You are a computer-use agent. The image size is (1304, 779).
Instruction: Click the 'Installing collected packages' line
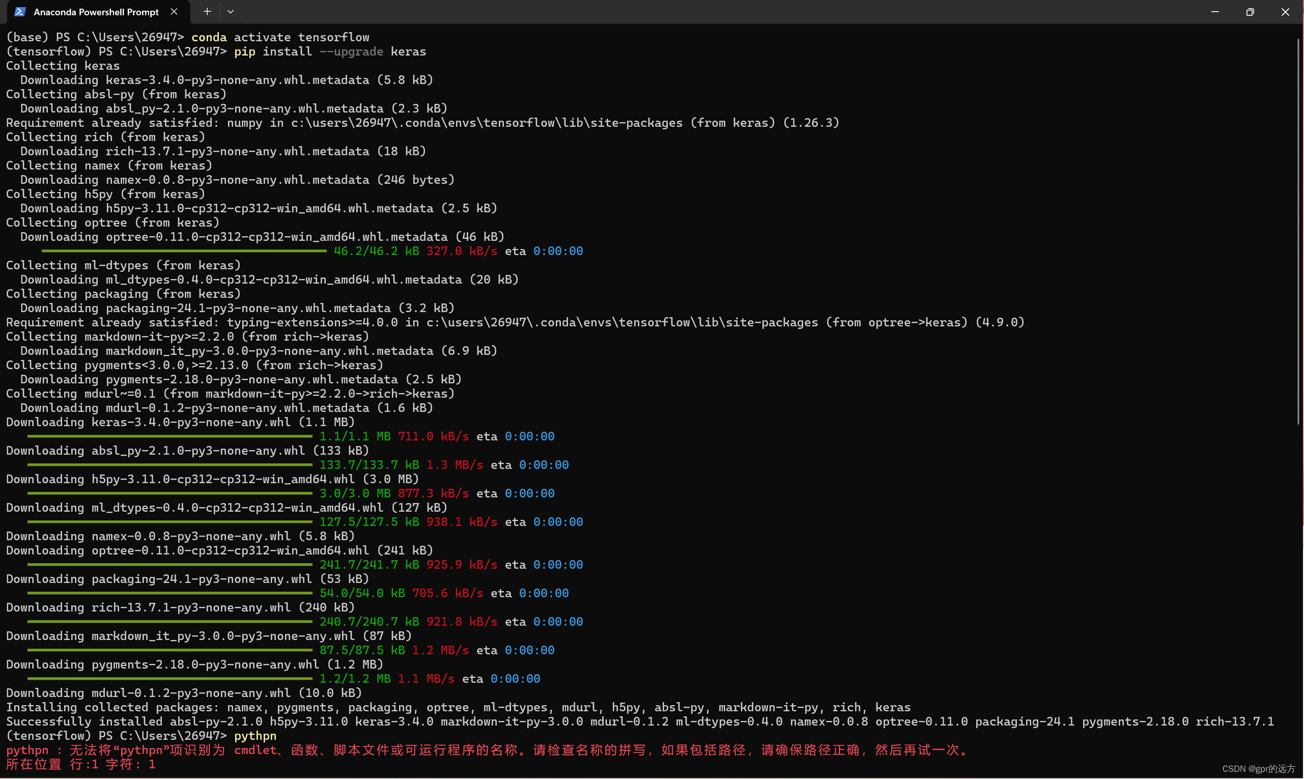point(459,707)
